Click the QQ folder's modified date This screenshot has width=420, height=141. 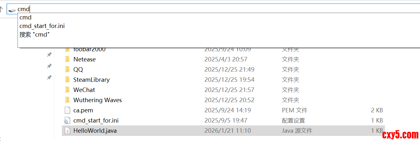[x=229, y=69]
